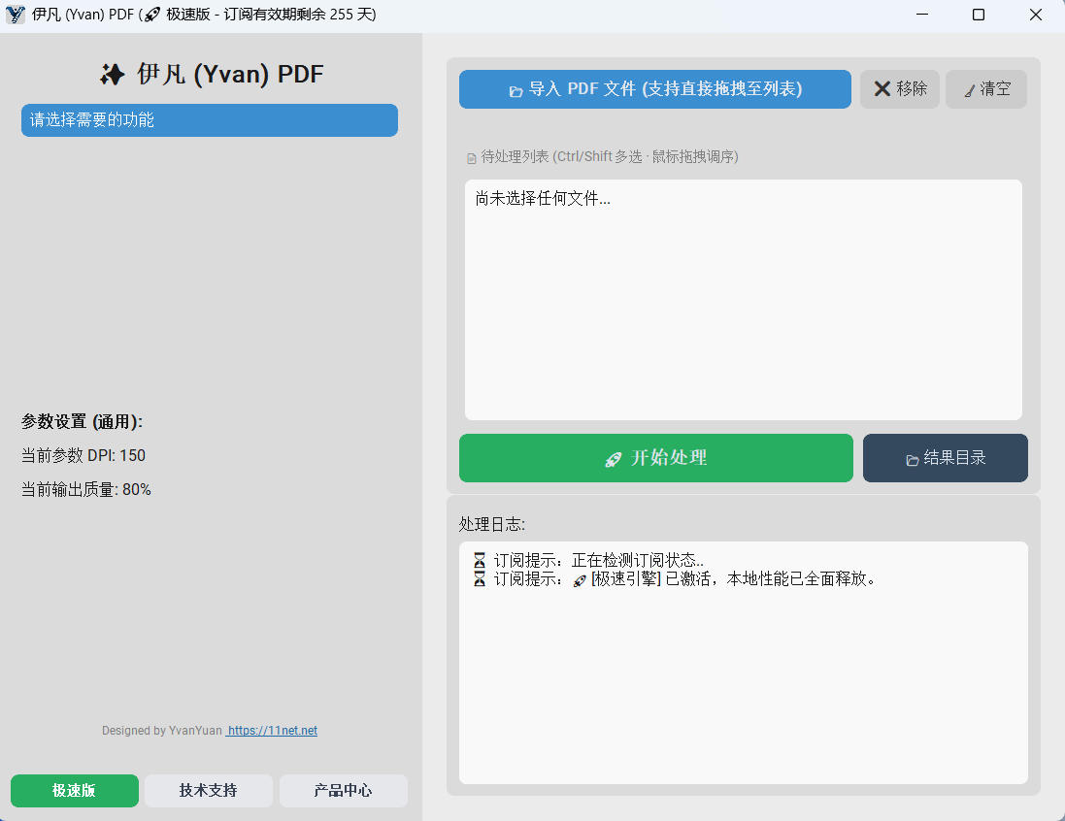Click the sparkle icon beside 伊凡 (Yvan) PDF

tap(112, 74)
